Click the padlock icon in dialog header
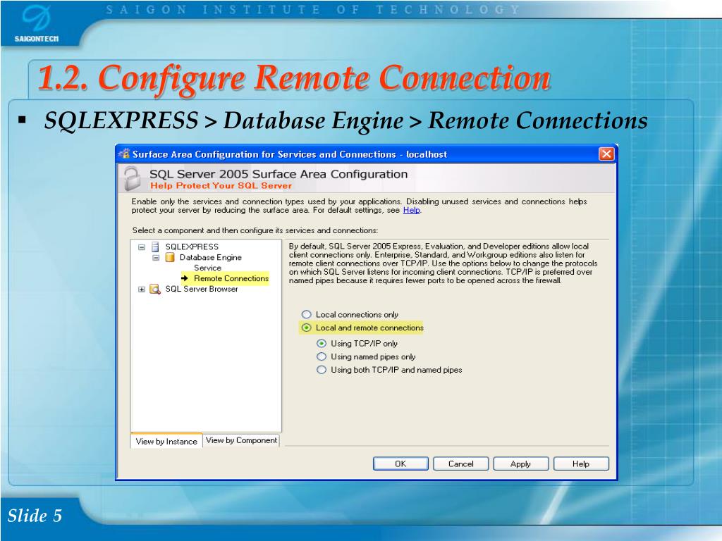This screenshot has height=541, width=722. [132, 179]
